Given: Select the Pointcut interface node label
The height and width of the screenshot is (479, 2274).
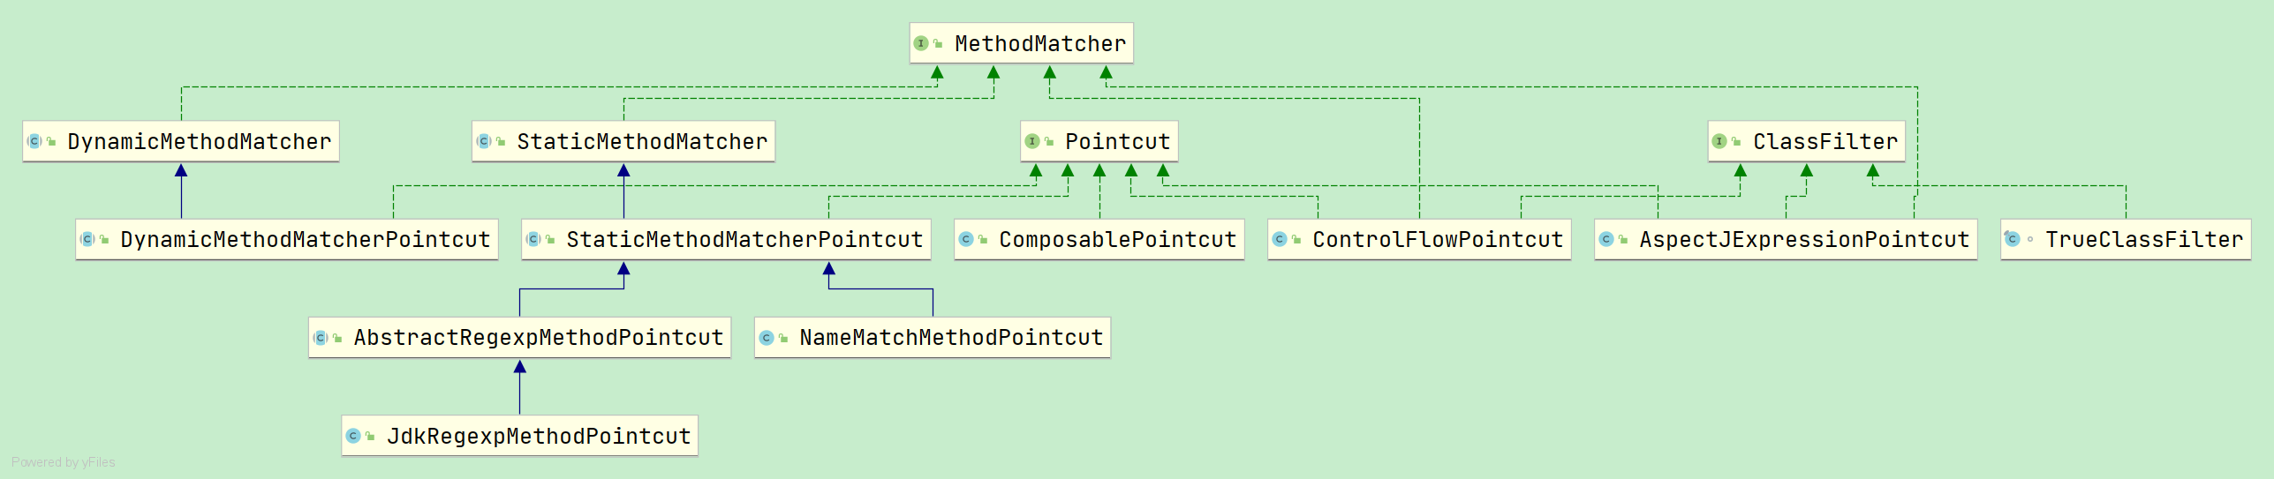Looking at the screenshot, I should coord(1117,142).
